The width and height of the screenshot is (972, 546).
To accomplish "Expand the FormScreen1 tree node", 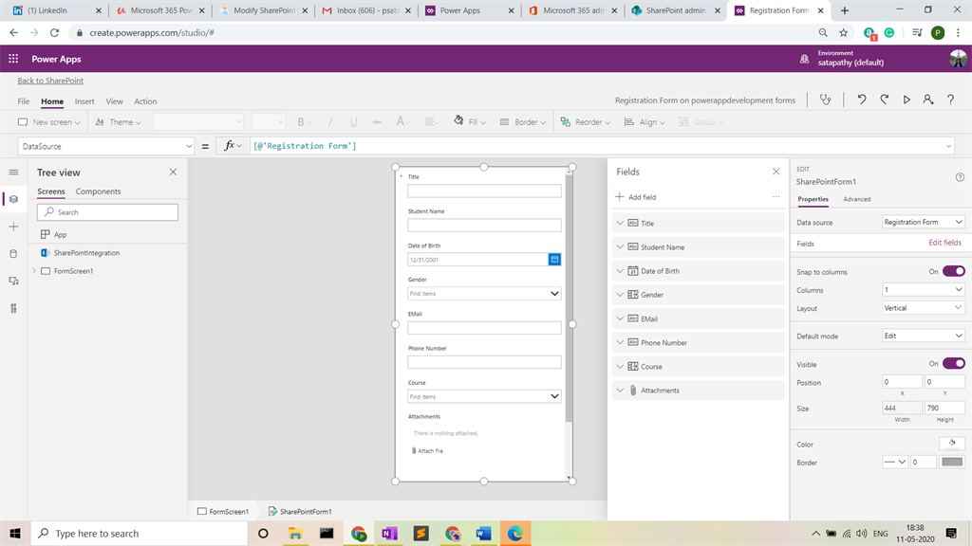I will pos(34,271).
